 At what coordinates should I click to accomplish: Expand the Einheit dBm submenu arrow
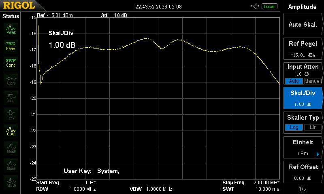pyautogui.click(x=318, y=154)
